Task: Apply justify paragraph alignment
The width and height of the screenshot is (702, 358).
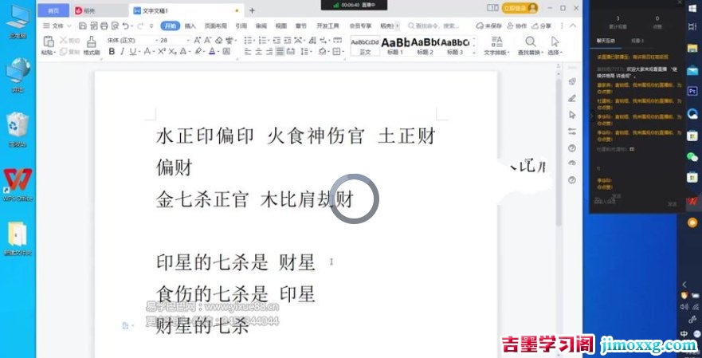Action: [x=280, y=52]
